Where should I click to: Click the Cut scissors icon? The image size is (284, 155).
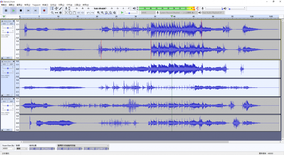(x=66, y=13)
